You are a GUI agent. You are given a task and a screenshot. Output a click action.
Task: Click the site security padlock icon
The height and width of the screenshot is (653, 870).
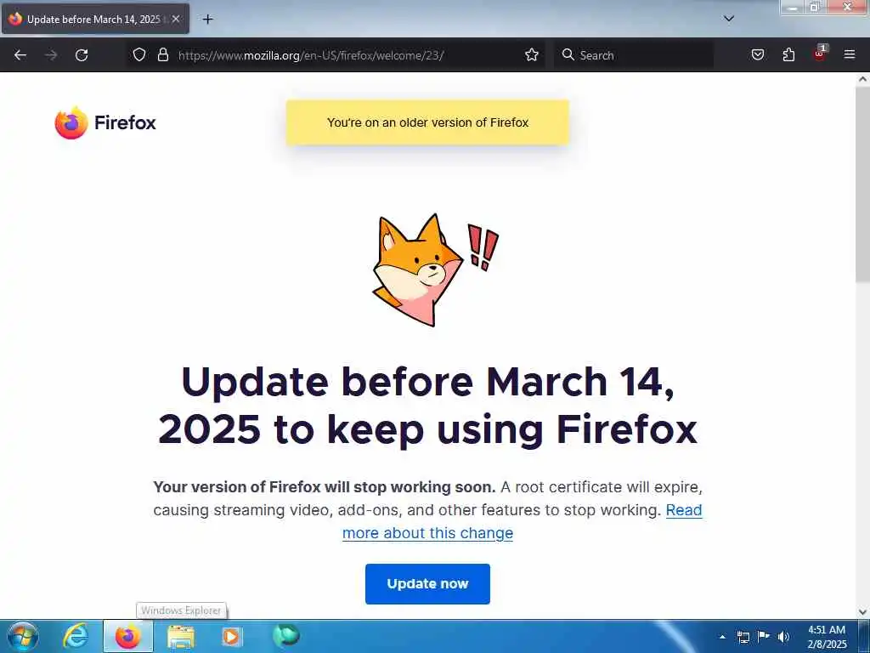pyautogui.click(x=162, y=54)
